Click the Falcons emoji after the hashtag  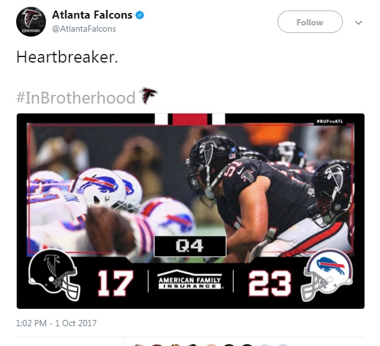pos(148,95)
